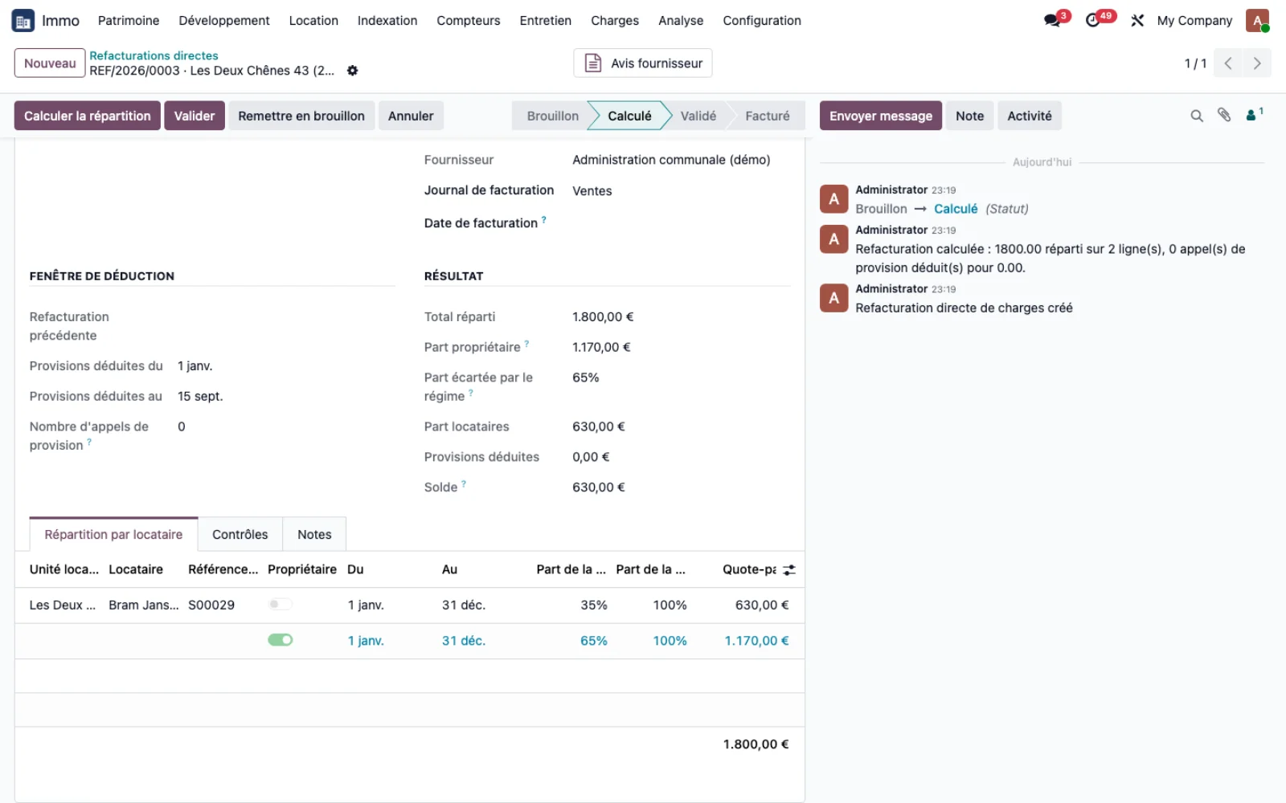The height and width of the screenshot is (803, 1286).
Task: Switch to the Contrôles tab
Action: [x=240, y=534]
